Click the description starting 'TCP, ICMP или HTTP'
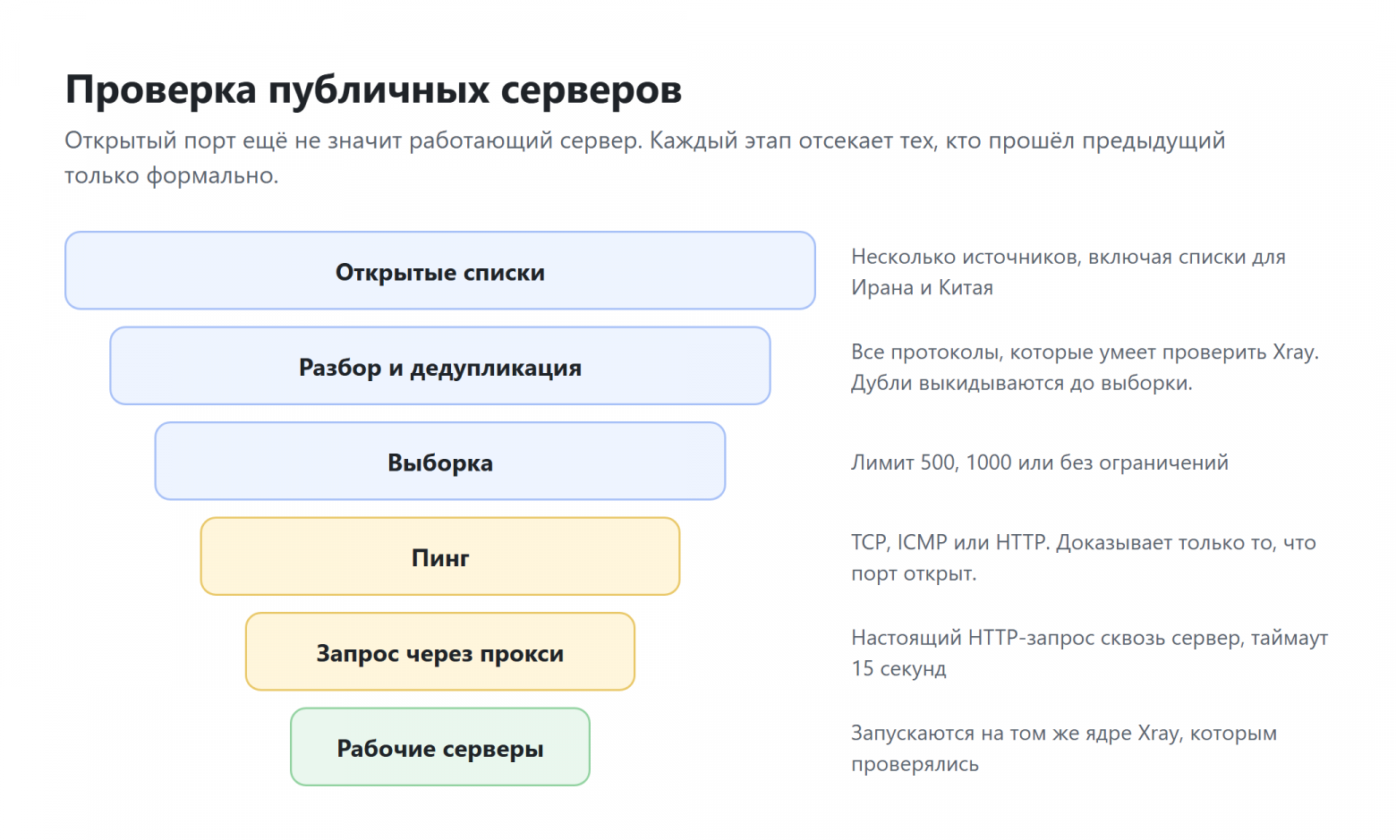Viewport: 1396px width, 840px height. coord(1084,557)
